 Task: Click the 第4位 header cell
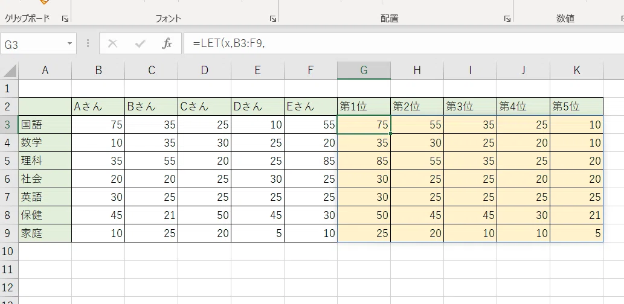tap(523, 107)
